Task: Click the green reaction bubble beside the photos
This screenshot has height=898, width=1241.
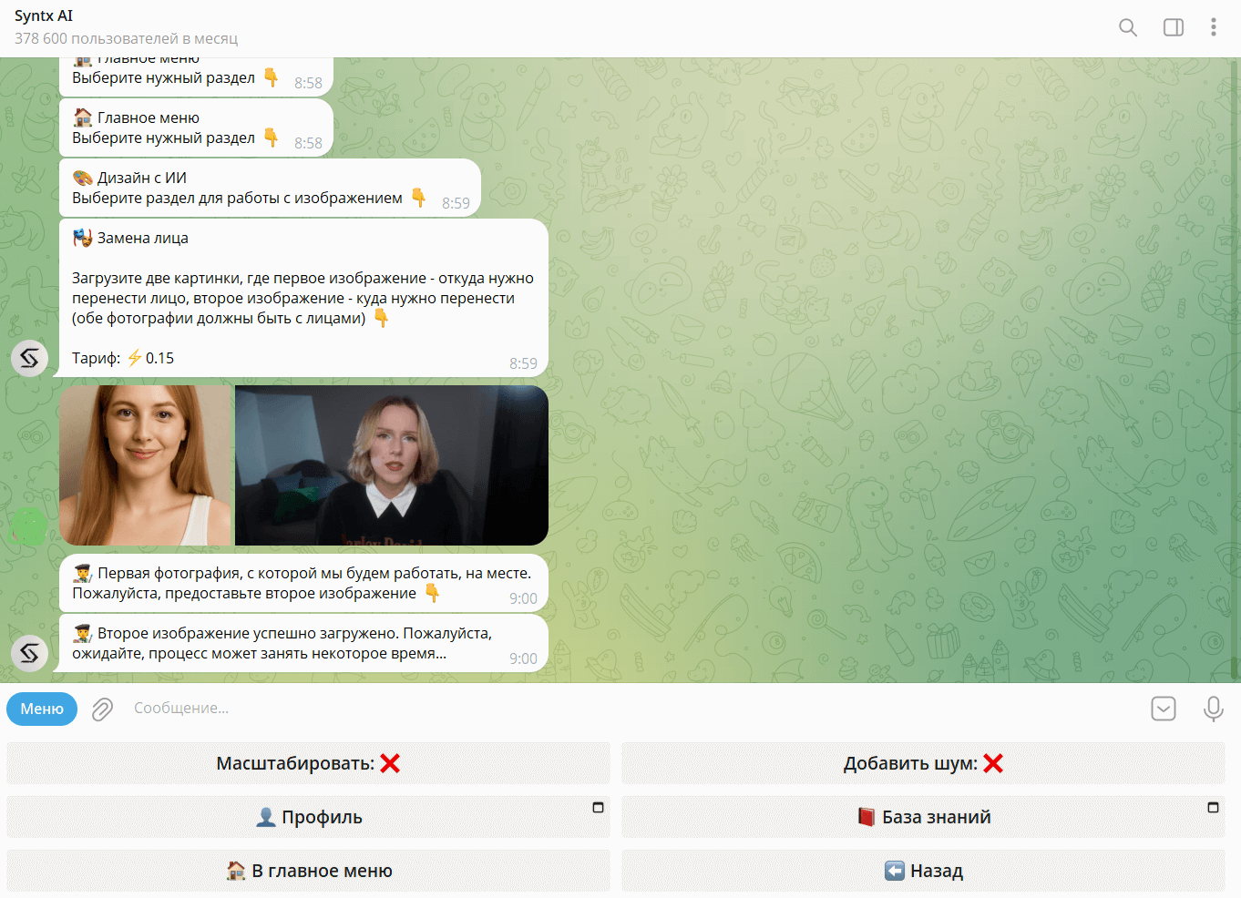Action: click(29, 526)
